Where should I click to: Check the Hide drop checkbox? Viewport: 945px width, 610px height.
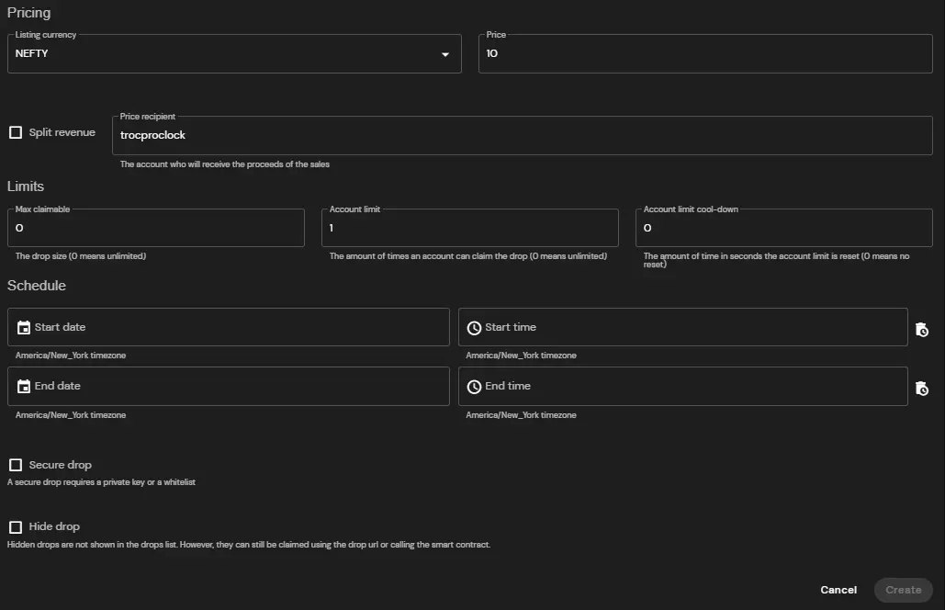[16, 526]
